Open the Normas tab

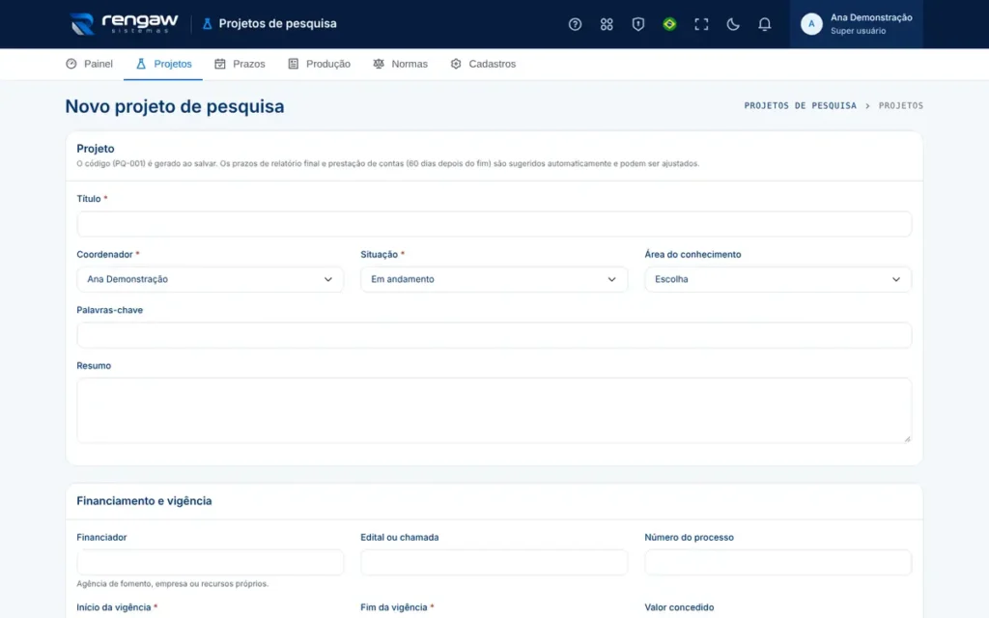point(400,64)
